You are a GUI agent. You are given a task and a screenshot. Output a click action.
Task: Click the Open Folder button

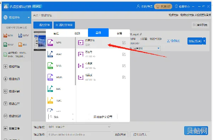click(x=140, y=134)
